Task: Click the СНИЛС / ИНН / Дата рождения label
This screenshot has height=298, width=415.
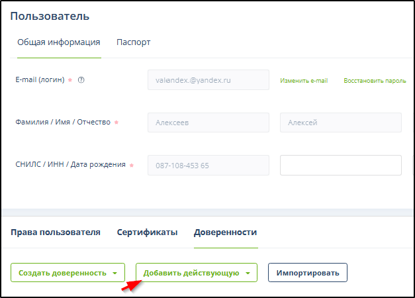Action: [69, 165]
